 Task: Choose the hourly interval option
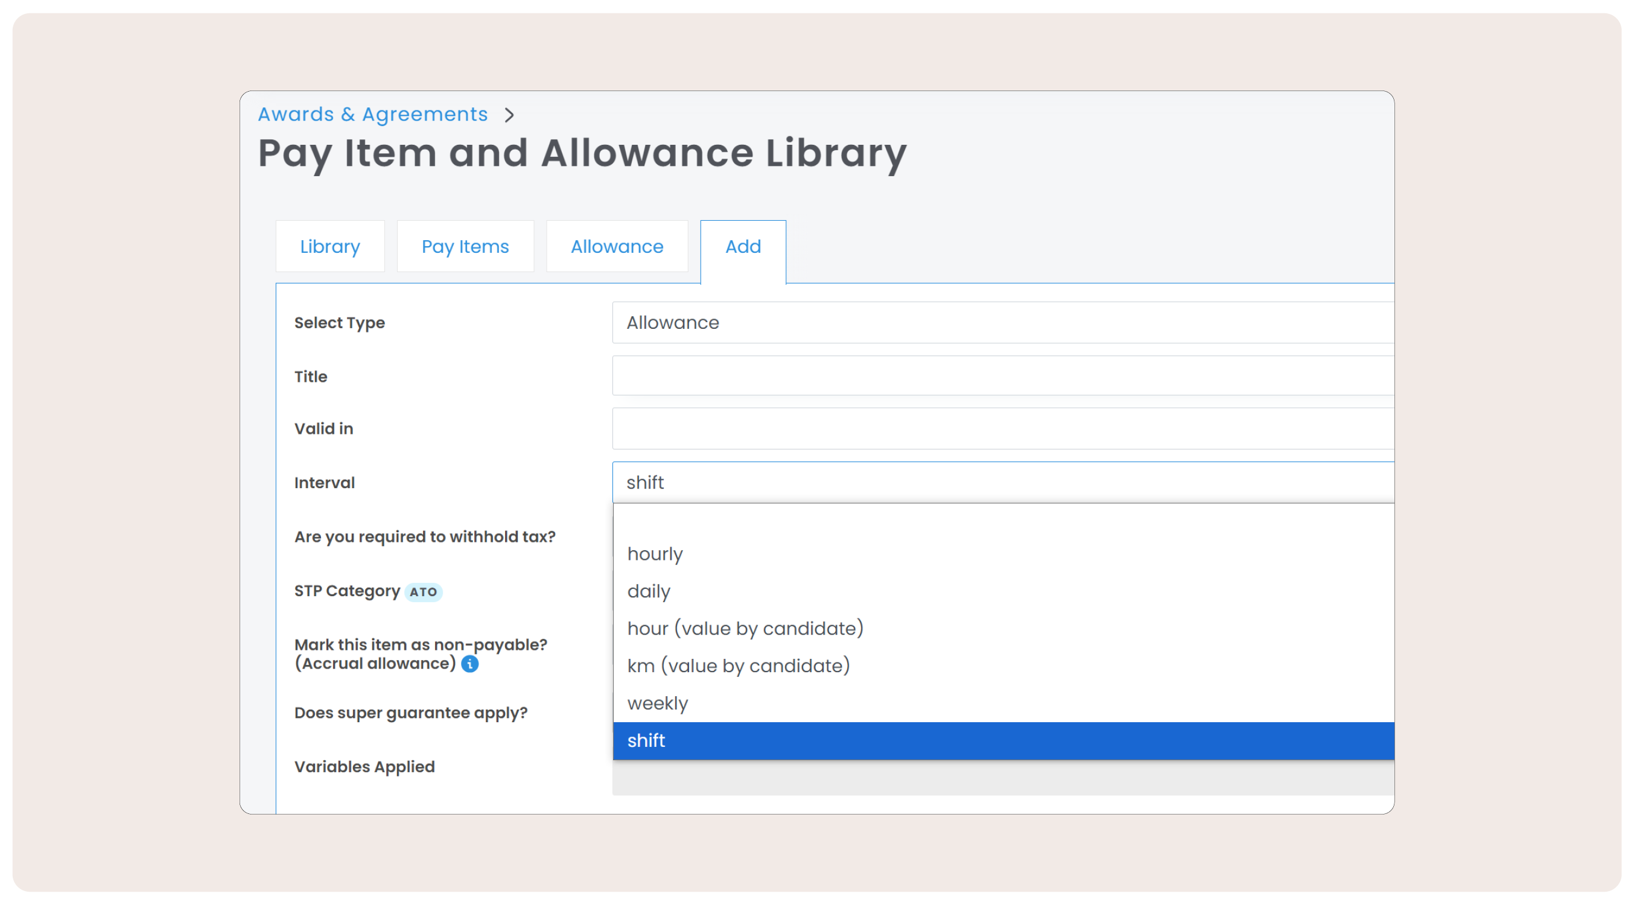(x=655, y=554)
